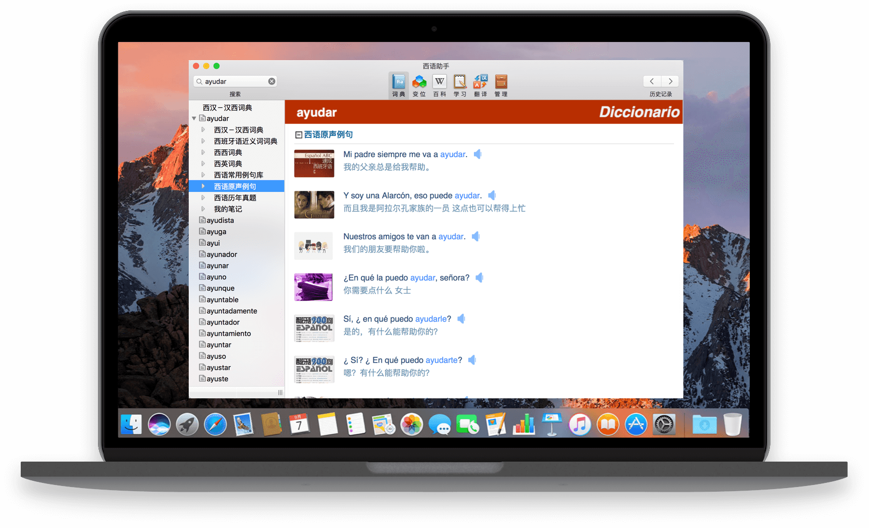Viewport: 869px width, 528px height.
Task: Open Español ABC thumbnail for first sentence
Action: (x=314, y=163)
